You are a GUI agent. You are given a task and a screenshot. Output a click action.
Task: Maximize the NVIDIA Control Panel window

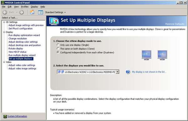(x=181, y=3)
